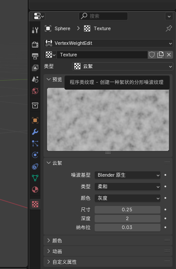Viewport: 176px width, 269px height.
Task: Open the World properties tab
Action: pos(35,91)
